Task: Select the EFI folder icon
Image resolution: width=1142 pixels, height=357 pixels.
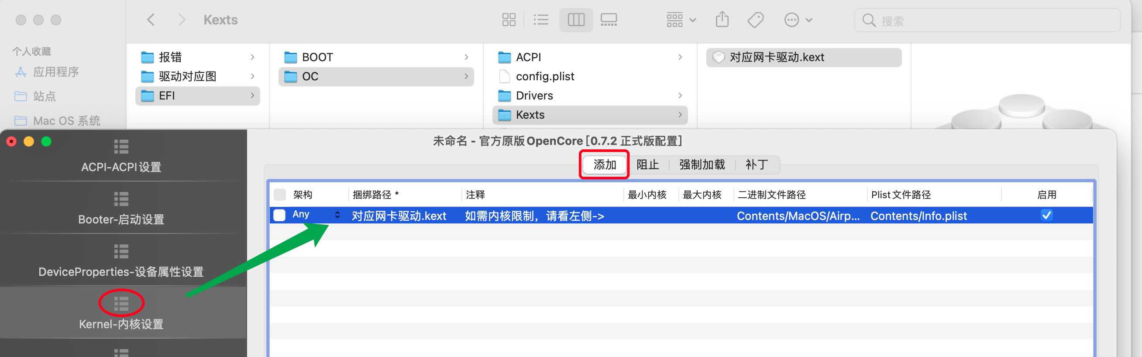Action: (147, 96)
